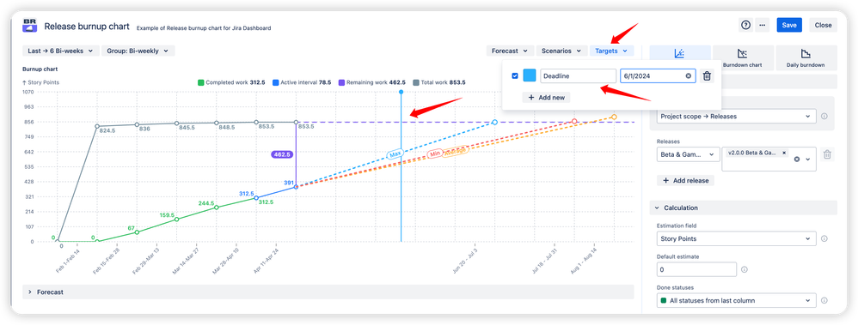This screenshot has width=858, height=325.
Task: Show info for Default estimate
Action: coord(745,269)
